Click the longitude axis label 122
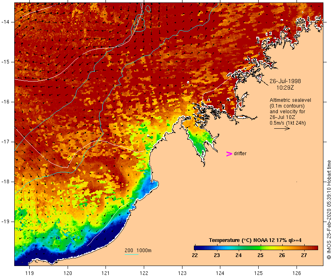 tap(144, 273)
